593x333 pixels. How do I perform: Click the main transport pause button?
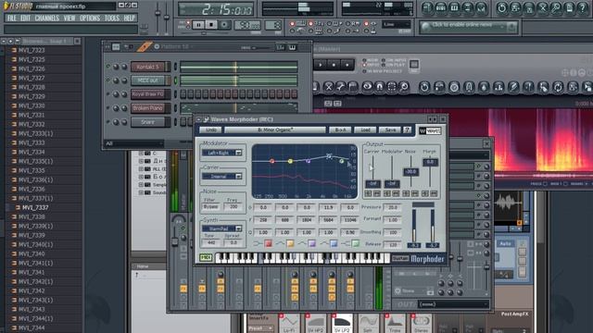pos(198,25)
